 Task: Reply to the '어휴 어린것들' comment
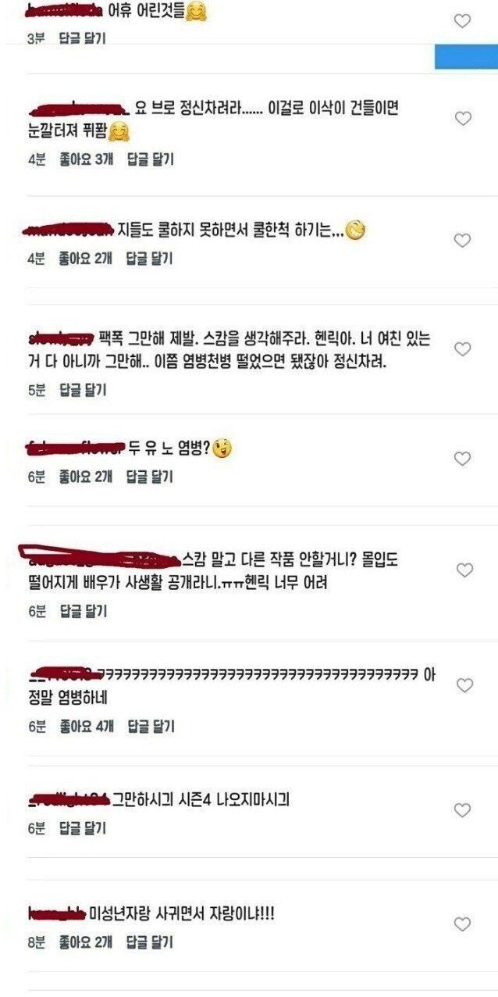82,38
